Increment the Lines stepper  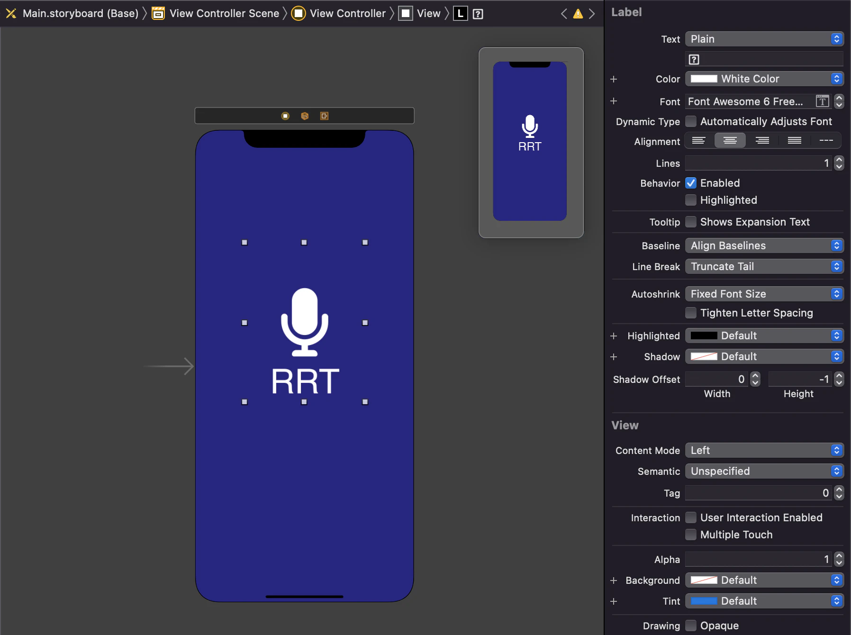tap(839, 160)
